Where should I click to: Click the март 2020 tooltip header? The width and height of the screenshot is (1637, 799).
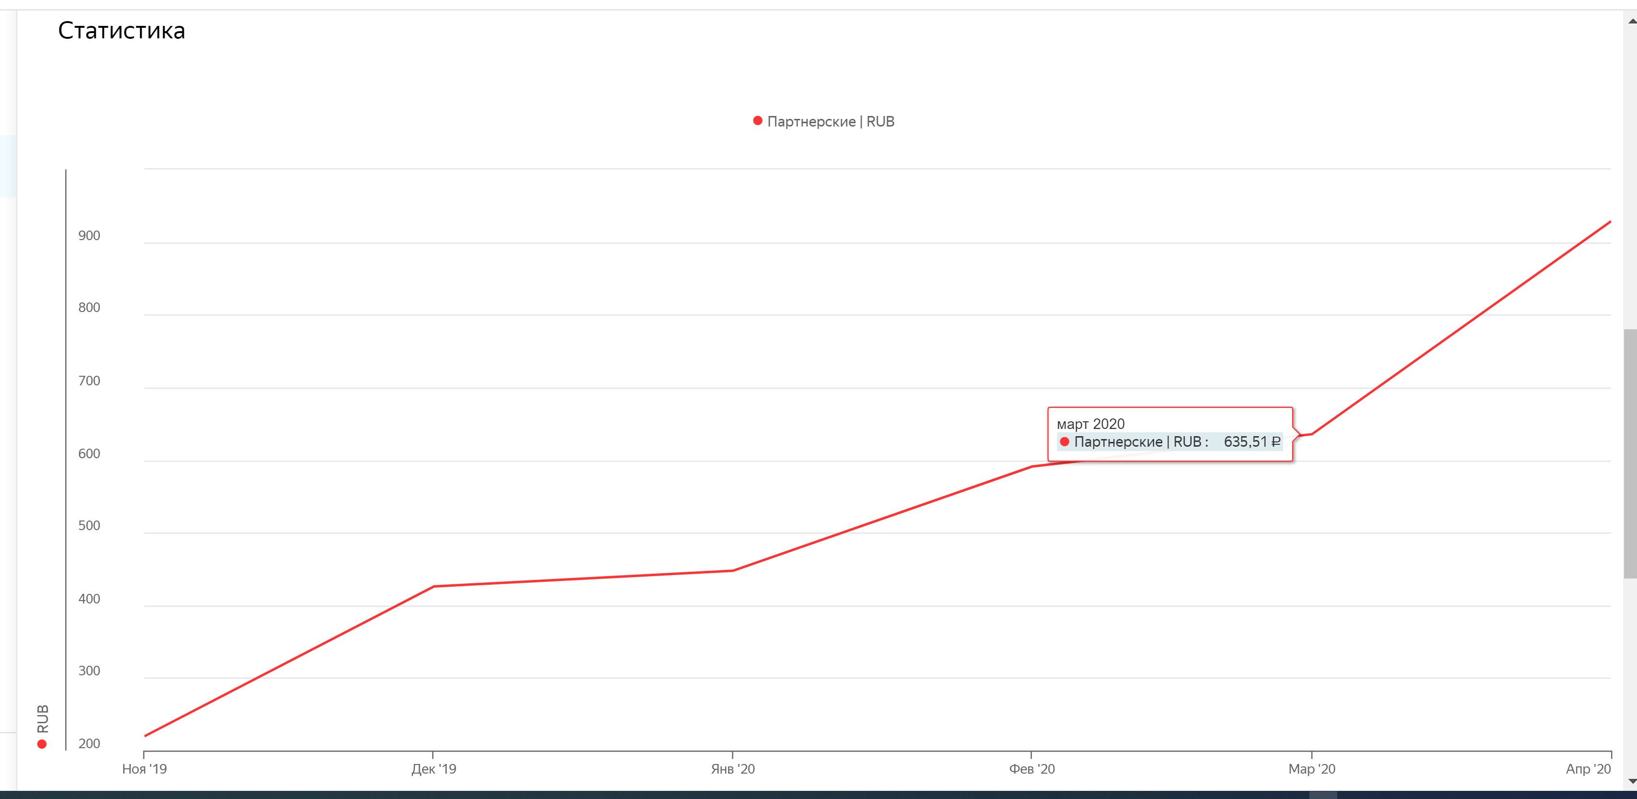click(x=1091, y=424)
